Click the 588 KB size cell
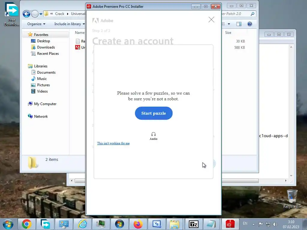The height and width of the screenshot is (230, 307). pyautogui.click(x=240, y=48)
